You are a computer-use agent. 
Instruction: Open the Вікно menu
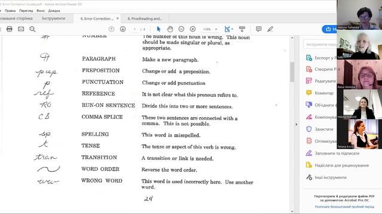coord(41,11)
